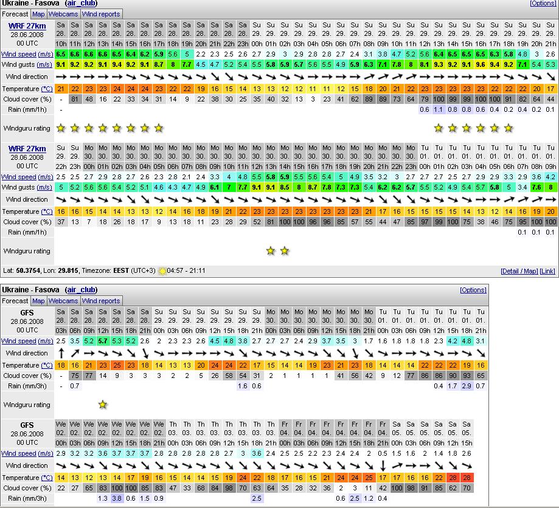Image resolution: width=559 pixels, height=508 pixels.
Task: Click the Detail / Map link
Action: [x=519, y=270]
